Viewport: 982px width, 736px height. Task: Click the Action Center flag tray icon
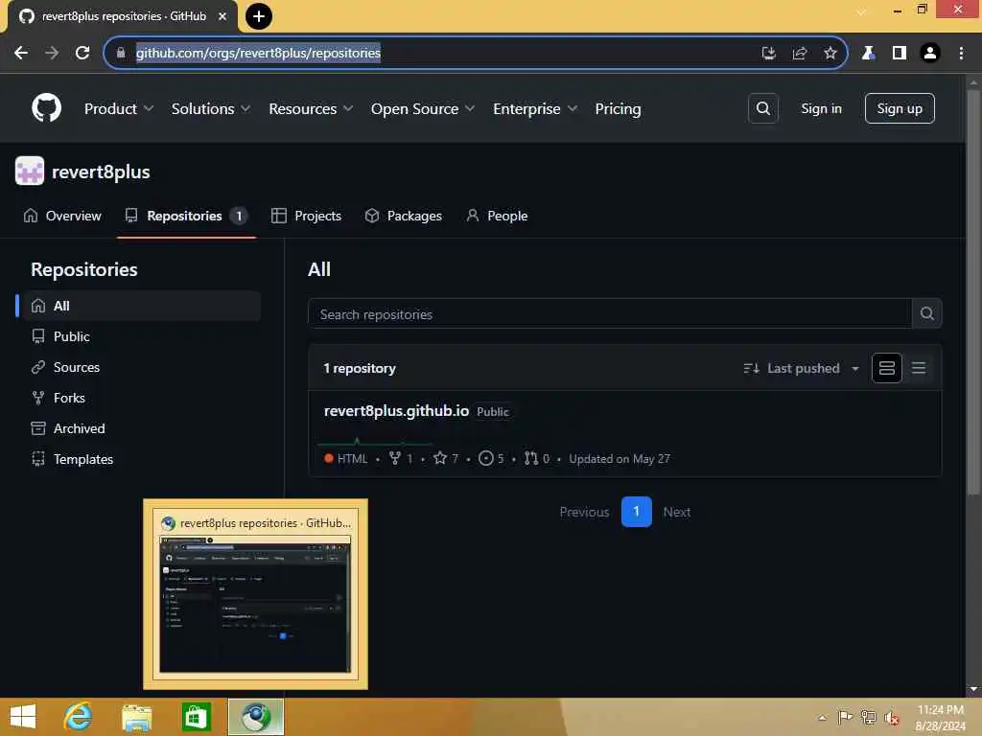point(844,717)
